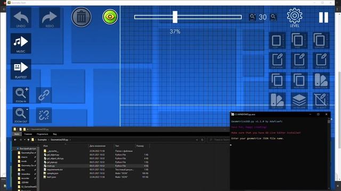Click the magnifier left of the 30 value
The image size is (341, 191).
[252, 17]
